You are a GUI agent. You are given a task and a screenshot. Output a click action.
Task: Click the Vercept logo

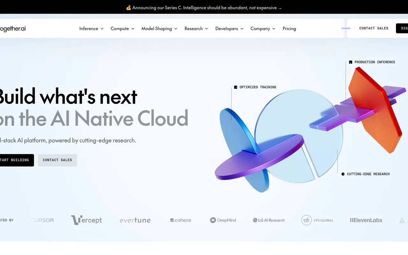[86, 220]
